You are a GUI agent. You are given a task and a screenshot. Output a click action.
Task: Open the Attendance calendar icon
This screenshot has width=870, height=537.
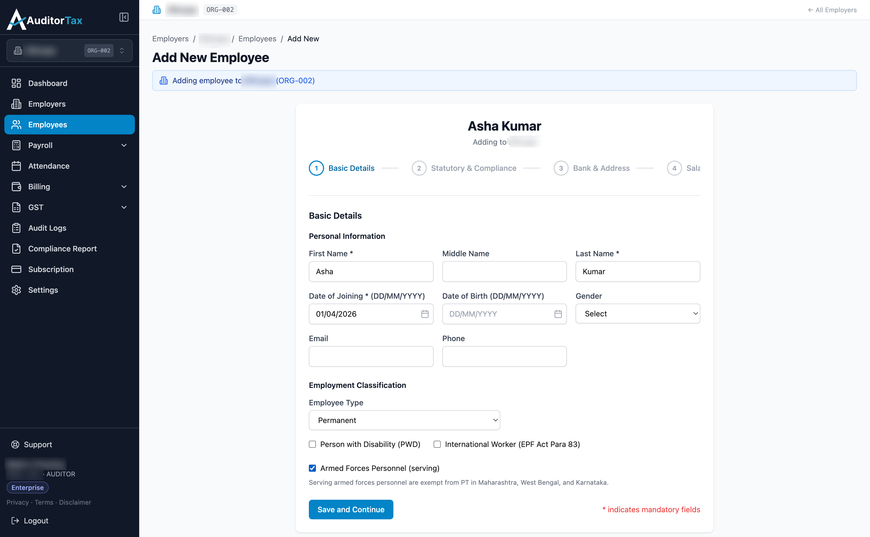click(x=16, y=166)
